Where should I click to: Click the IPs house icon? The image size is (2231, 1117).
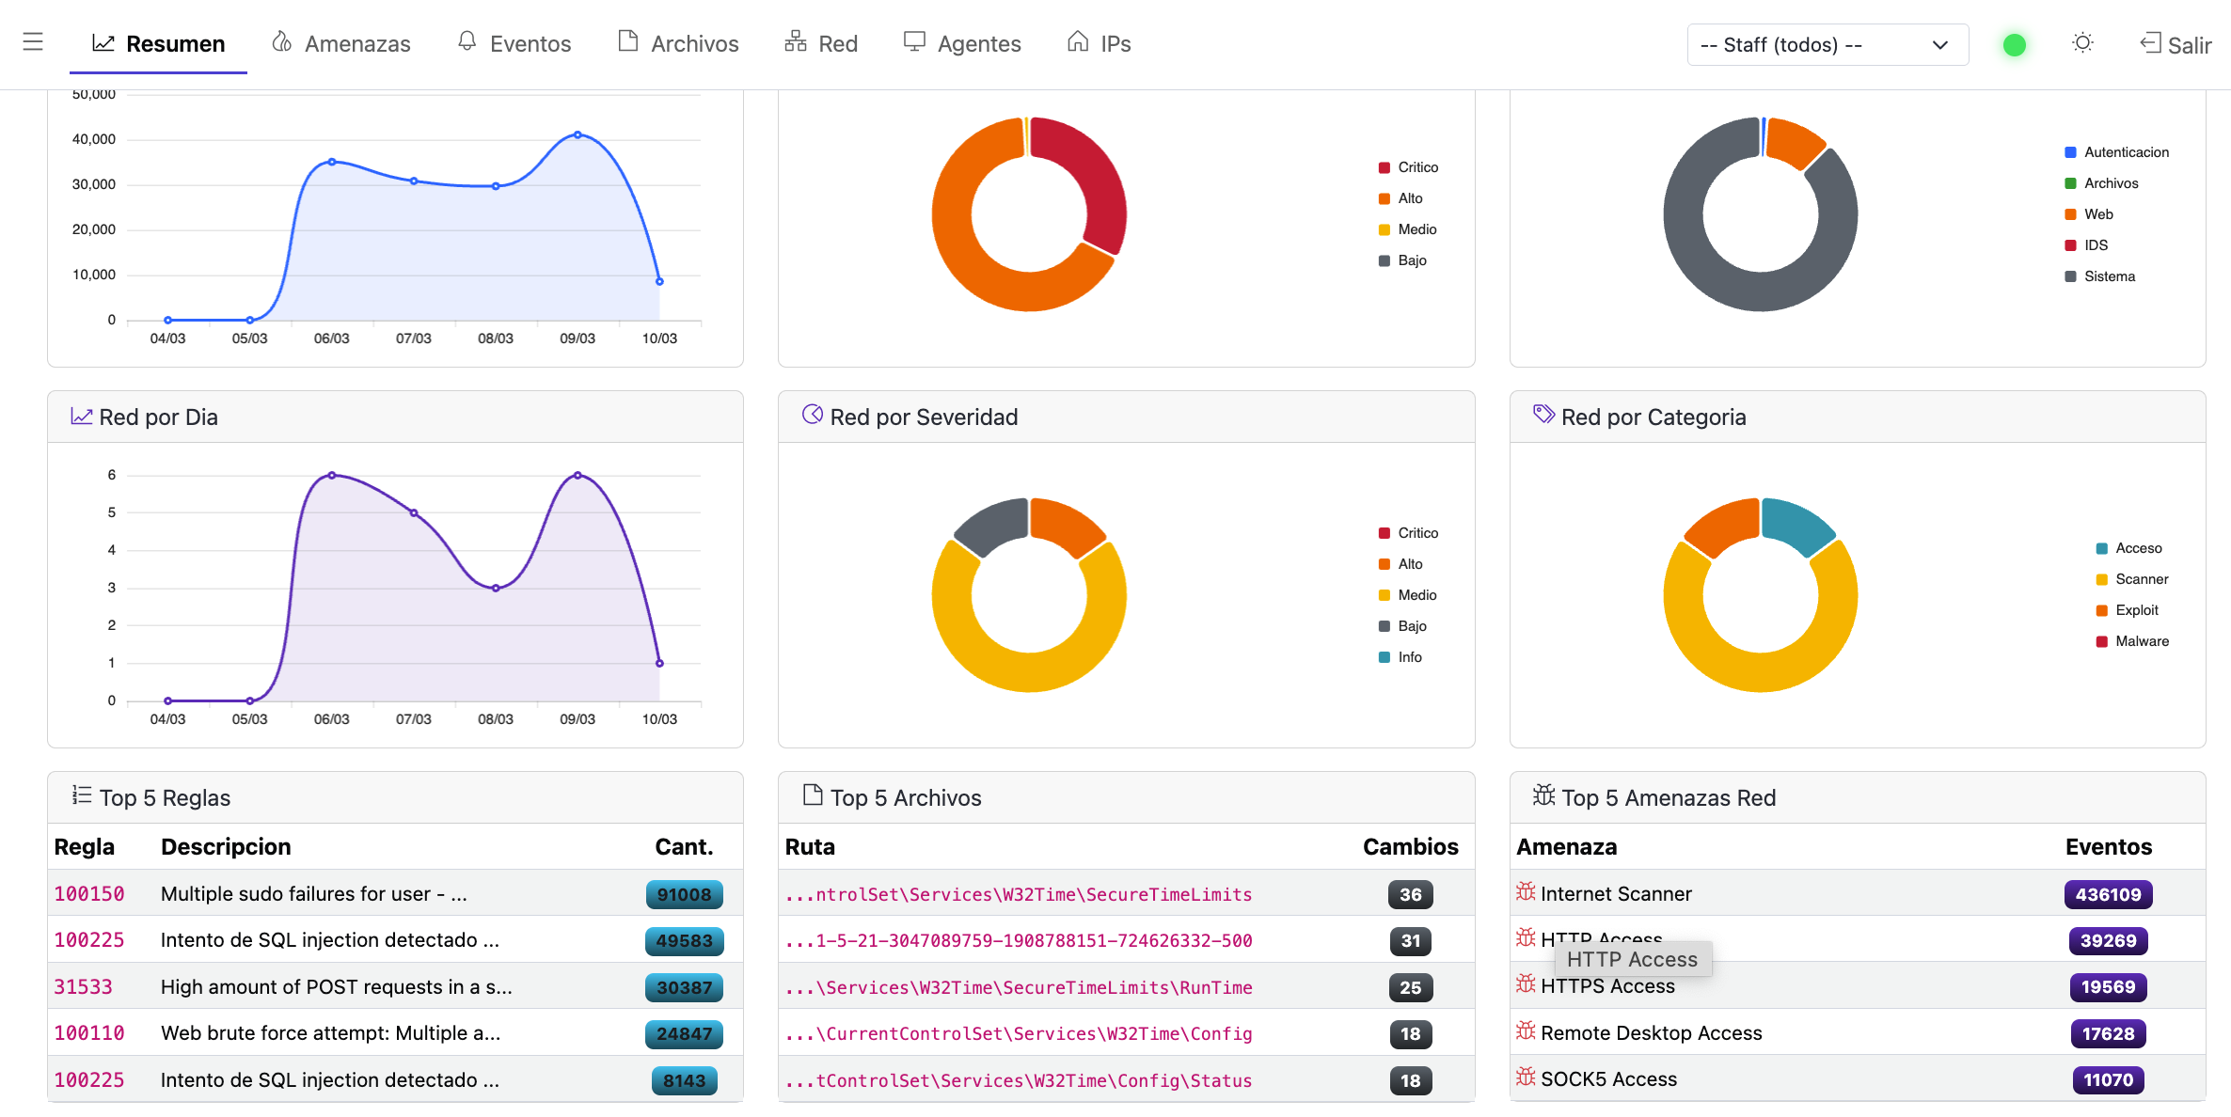[1078, 42]
